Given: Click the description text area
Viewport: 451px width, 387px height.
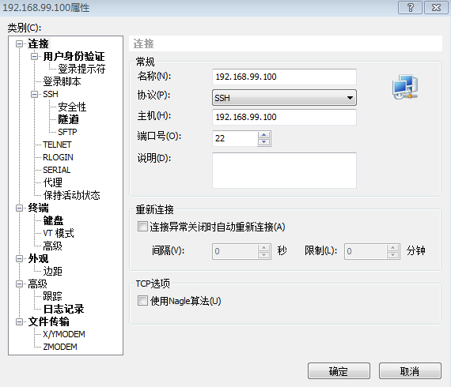Looking at the screenshot, I should pos(284,171).
